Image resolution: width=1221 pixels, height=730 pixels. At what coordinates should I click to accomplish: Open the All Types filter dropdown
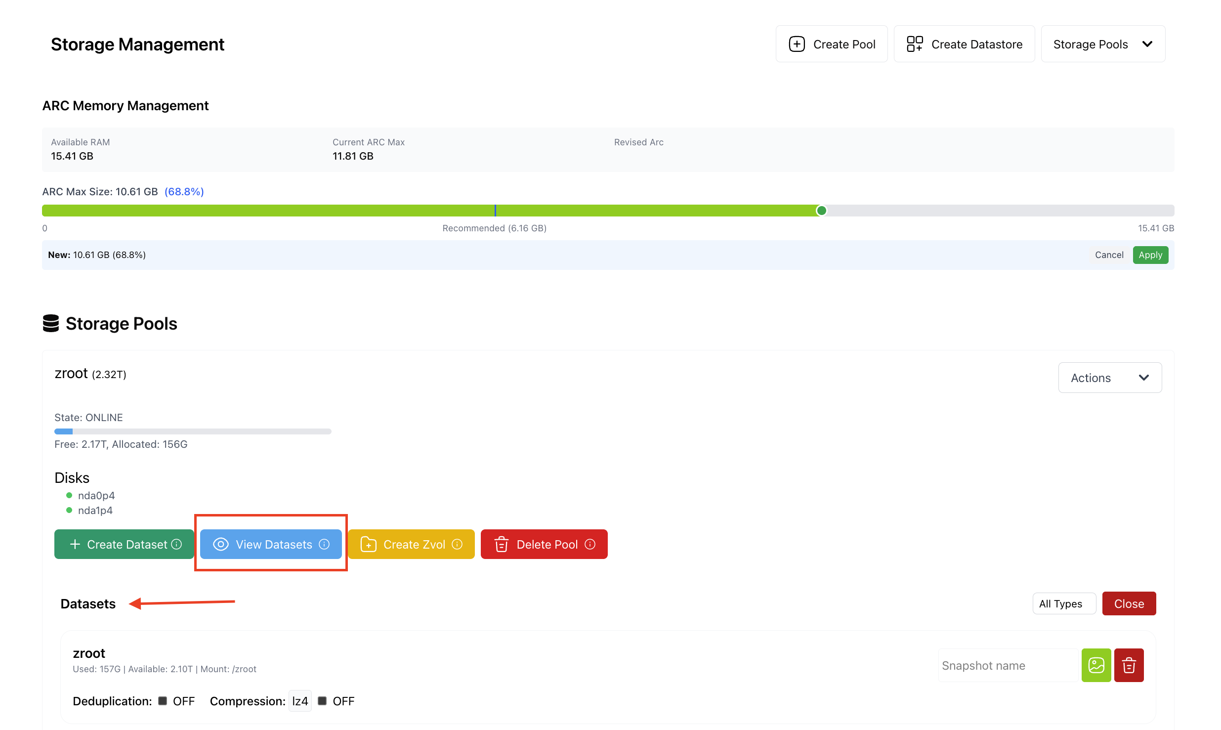click(1064, 603)
